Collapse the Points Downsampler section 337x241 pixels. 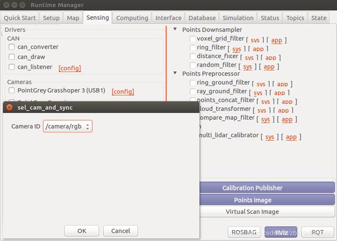pos(175,29)
